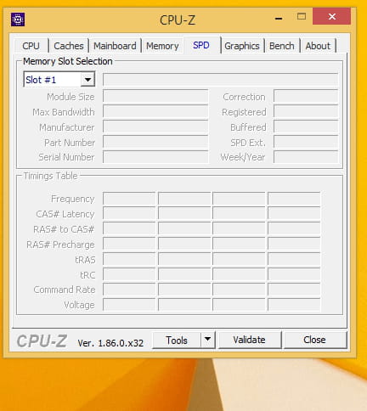Click the CPU-Z app icon in title bar
This screenshot has height=411, width=367.
18,20
